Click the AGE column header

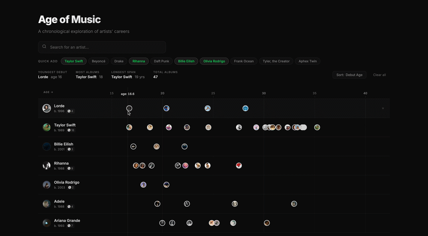tap(48, 92)
